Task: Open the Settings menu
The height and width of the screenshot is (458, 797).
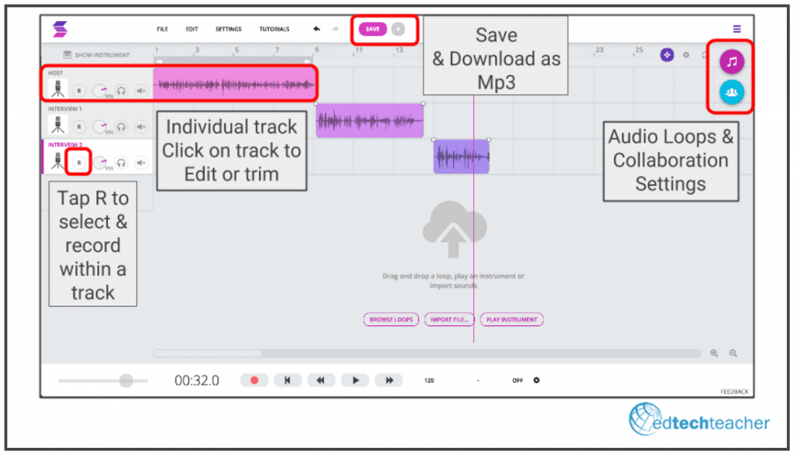Action: 228,30
